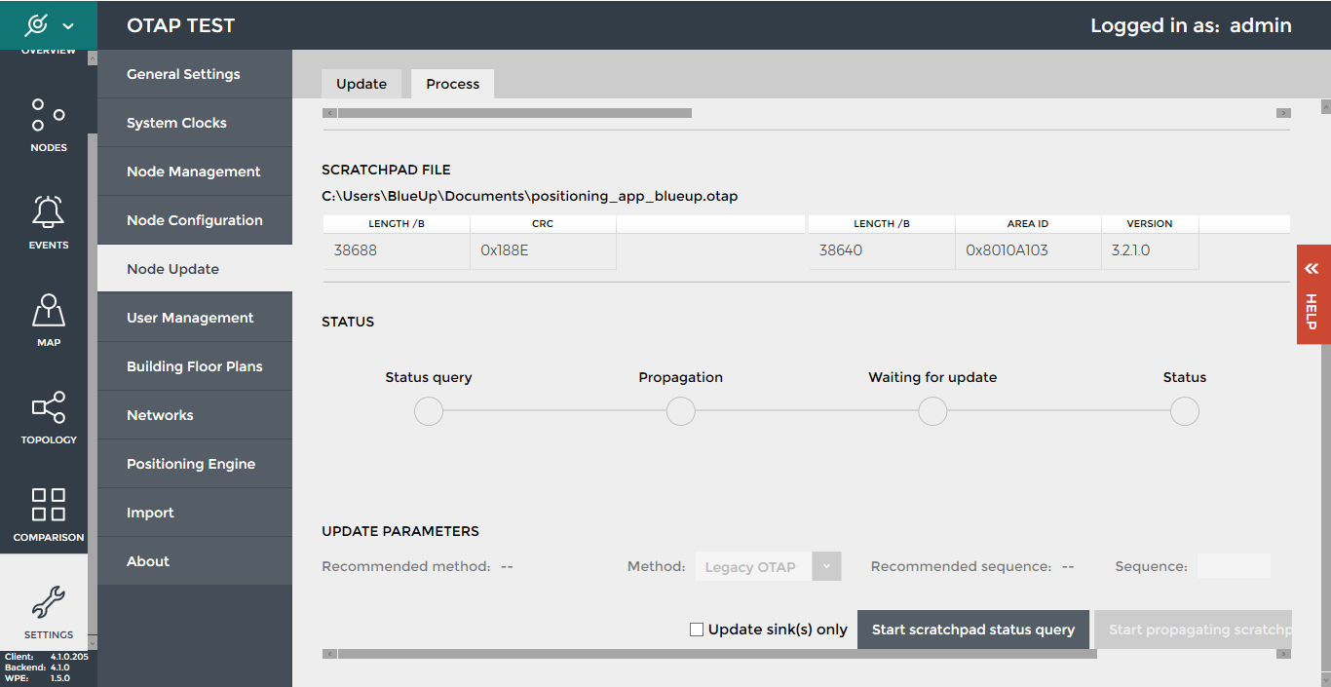Collapse the Help panel with the double chevron

1312,268
